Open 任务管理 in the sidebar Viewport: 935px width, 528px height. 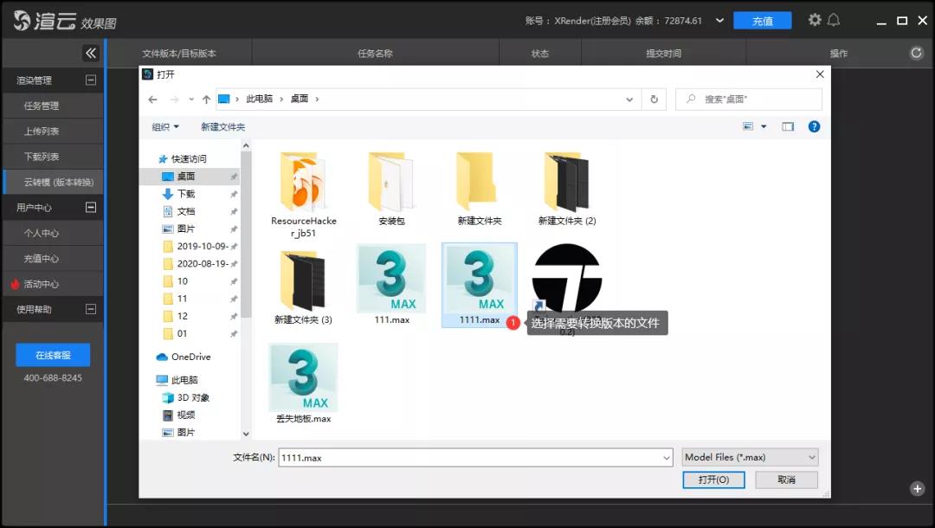point(42,106)
